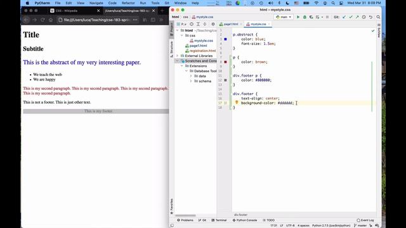Click Git commit checkmark icon
Screen dimensions: 406x228
[351, 17]
